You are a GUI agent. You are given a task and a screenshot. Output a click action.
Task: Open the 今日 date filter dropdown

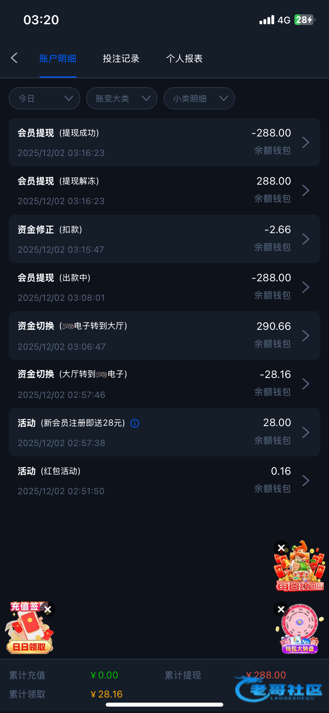[45, 98]
